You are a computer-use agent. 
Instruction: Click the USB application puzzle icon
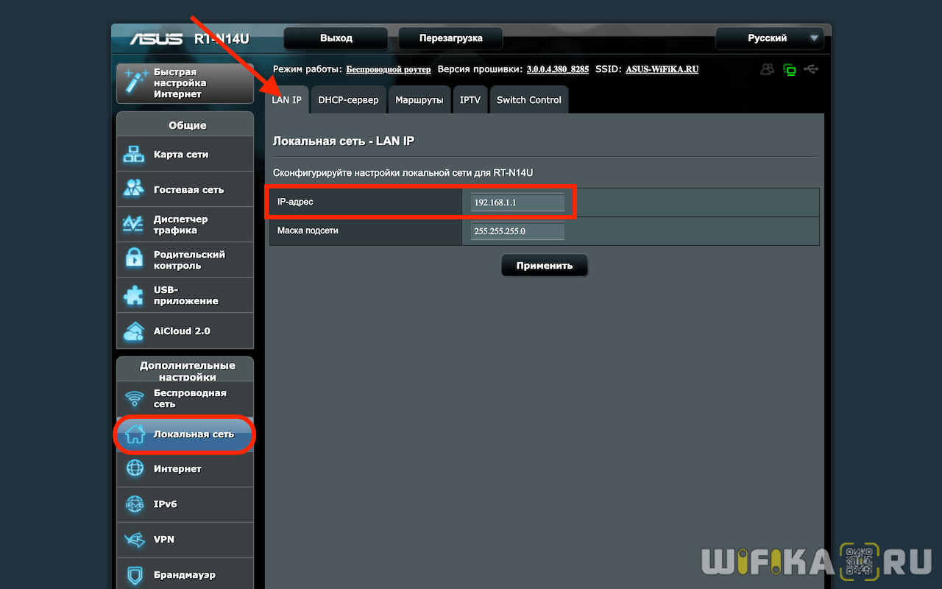point(134,295)
